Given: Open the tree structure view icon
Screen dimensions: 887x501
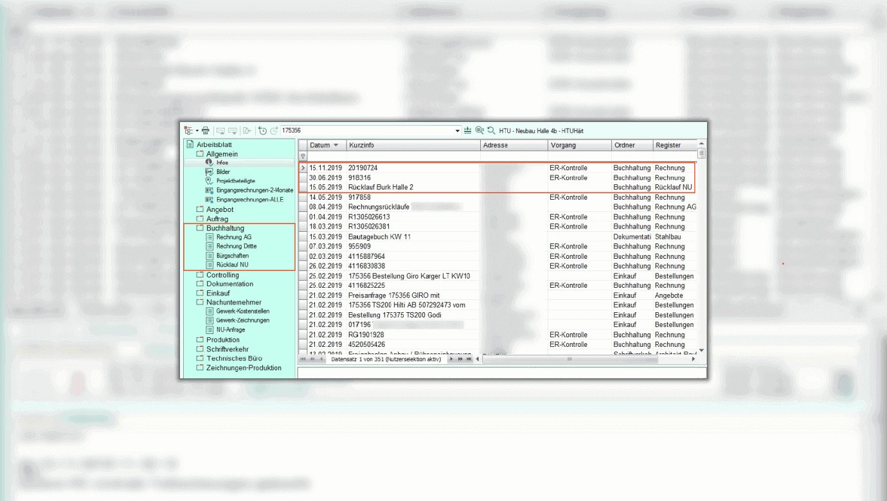Looking at the screenshot, I should tap(188, 130).
